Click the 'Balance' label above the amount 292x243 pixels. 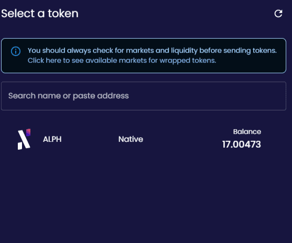(x=247, y=132)
